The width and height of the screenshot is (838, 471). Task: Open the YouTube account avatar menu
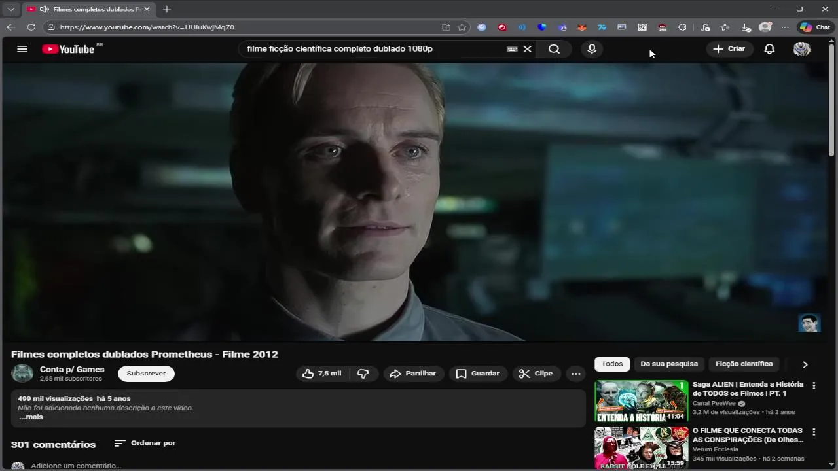[x=802, y=49]
